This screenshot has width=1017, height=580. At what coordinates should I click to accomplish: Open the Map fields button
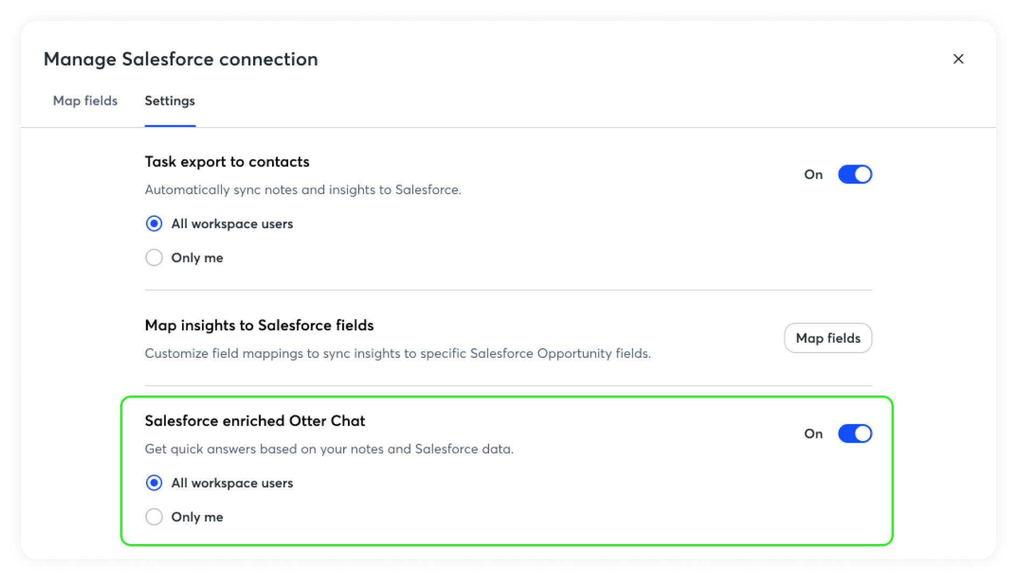[x=828, y=338]
